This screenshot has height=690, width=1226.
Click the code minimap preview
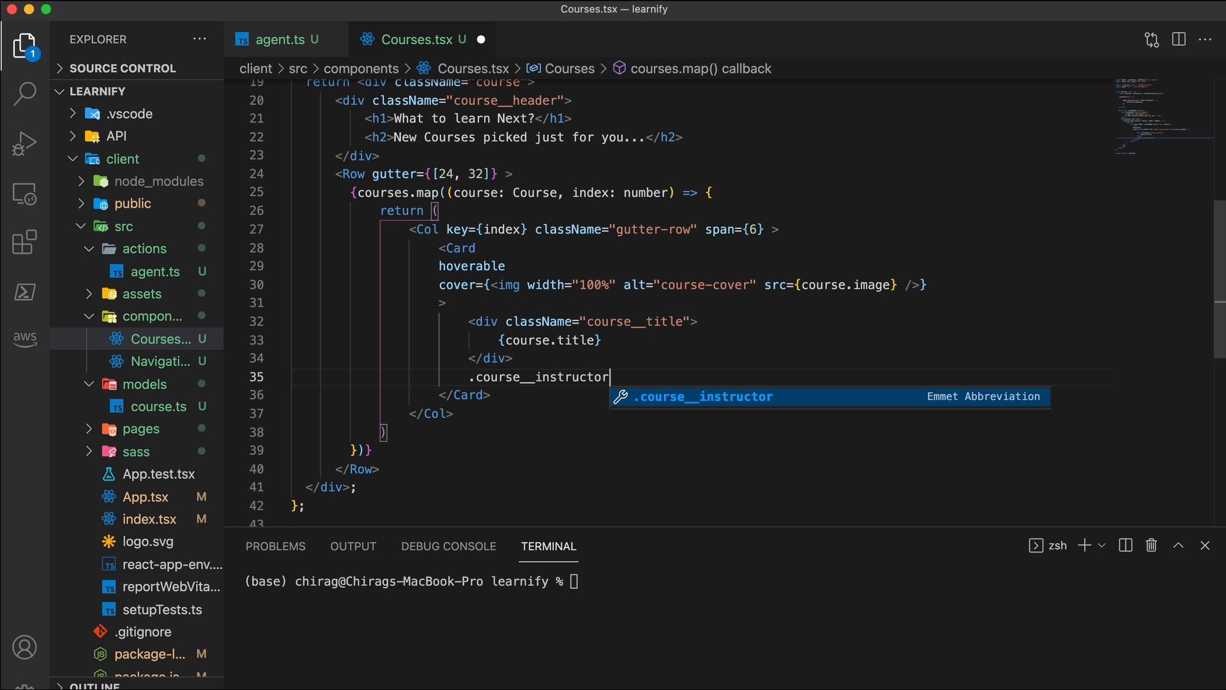tap(1163, 116)
